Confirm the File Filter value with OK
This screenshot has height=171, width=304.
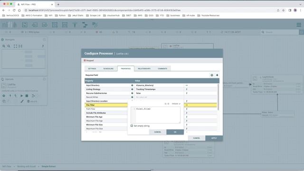coord(175,132)
